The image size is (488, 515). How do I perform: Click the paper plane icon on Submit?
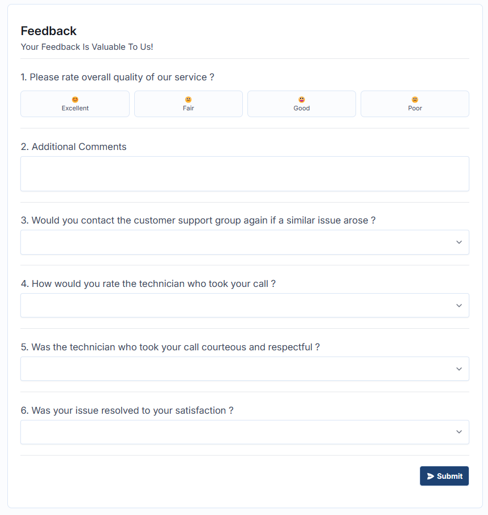pos(431,477)
